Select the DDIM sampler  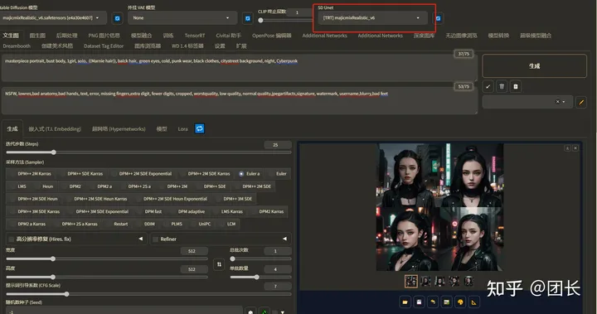tap(146, 224)
